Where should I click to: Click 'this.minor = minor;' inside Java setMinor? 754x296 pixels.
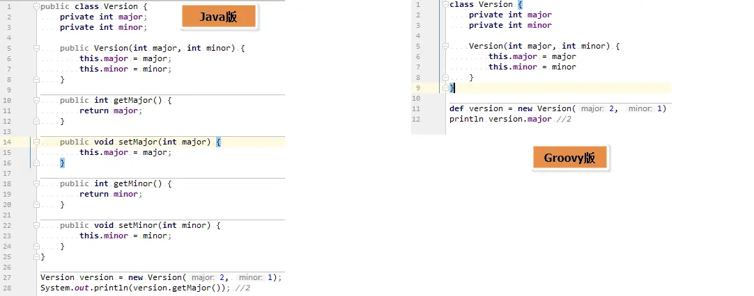click(125, 236)
